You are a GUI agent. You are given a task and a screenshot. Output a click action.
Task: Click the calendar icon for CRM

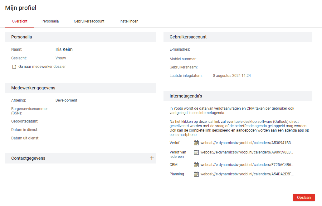pos(196,165)
